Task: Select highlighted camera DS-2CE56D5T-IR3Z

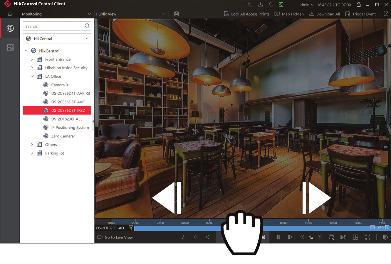Action: pyautogui.click(x=57, y=110)
